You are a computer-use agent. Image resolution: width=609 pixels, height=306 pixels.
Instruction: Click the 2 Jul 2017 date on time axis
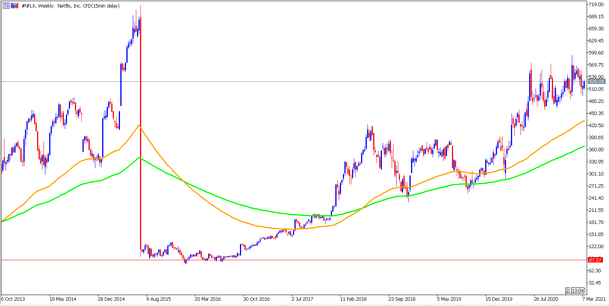tap(302, 299)
